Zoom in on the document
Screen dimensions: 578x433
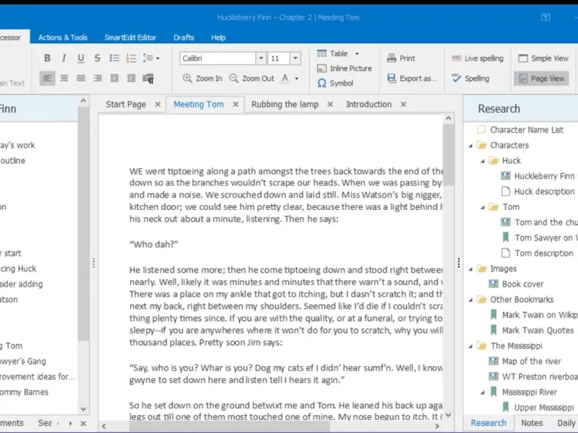point(202,78)
